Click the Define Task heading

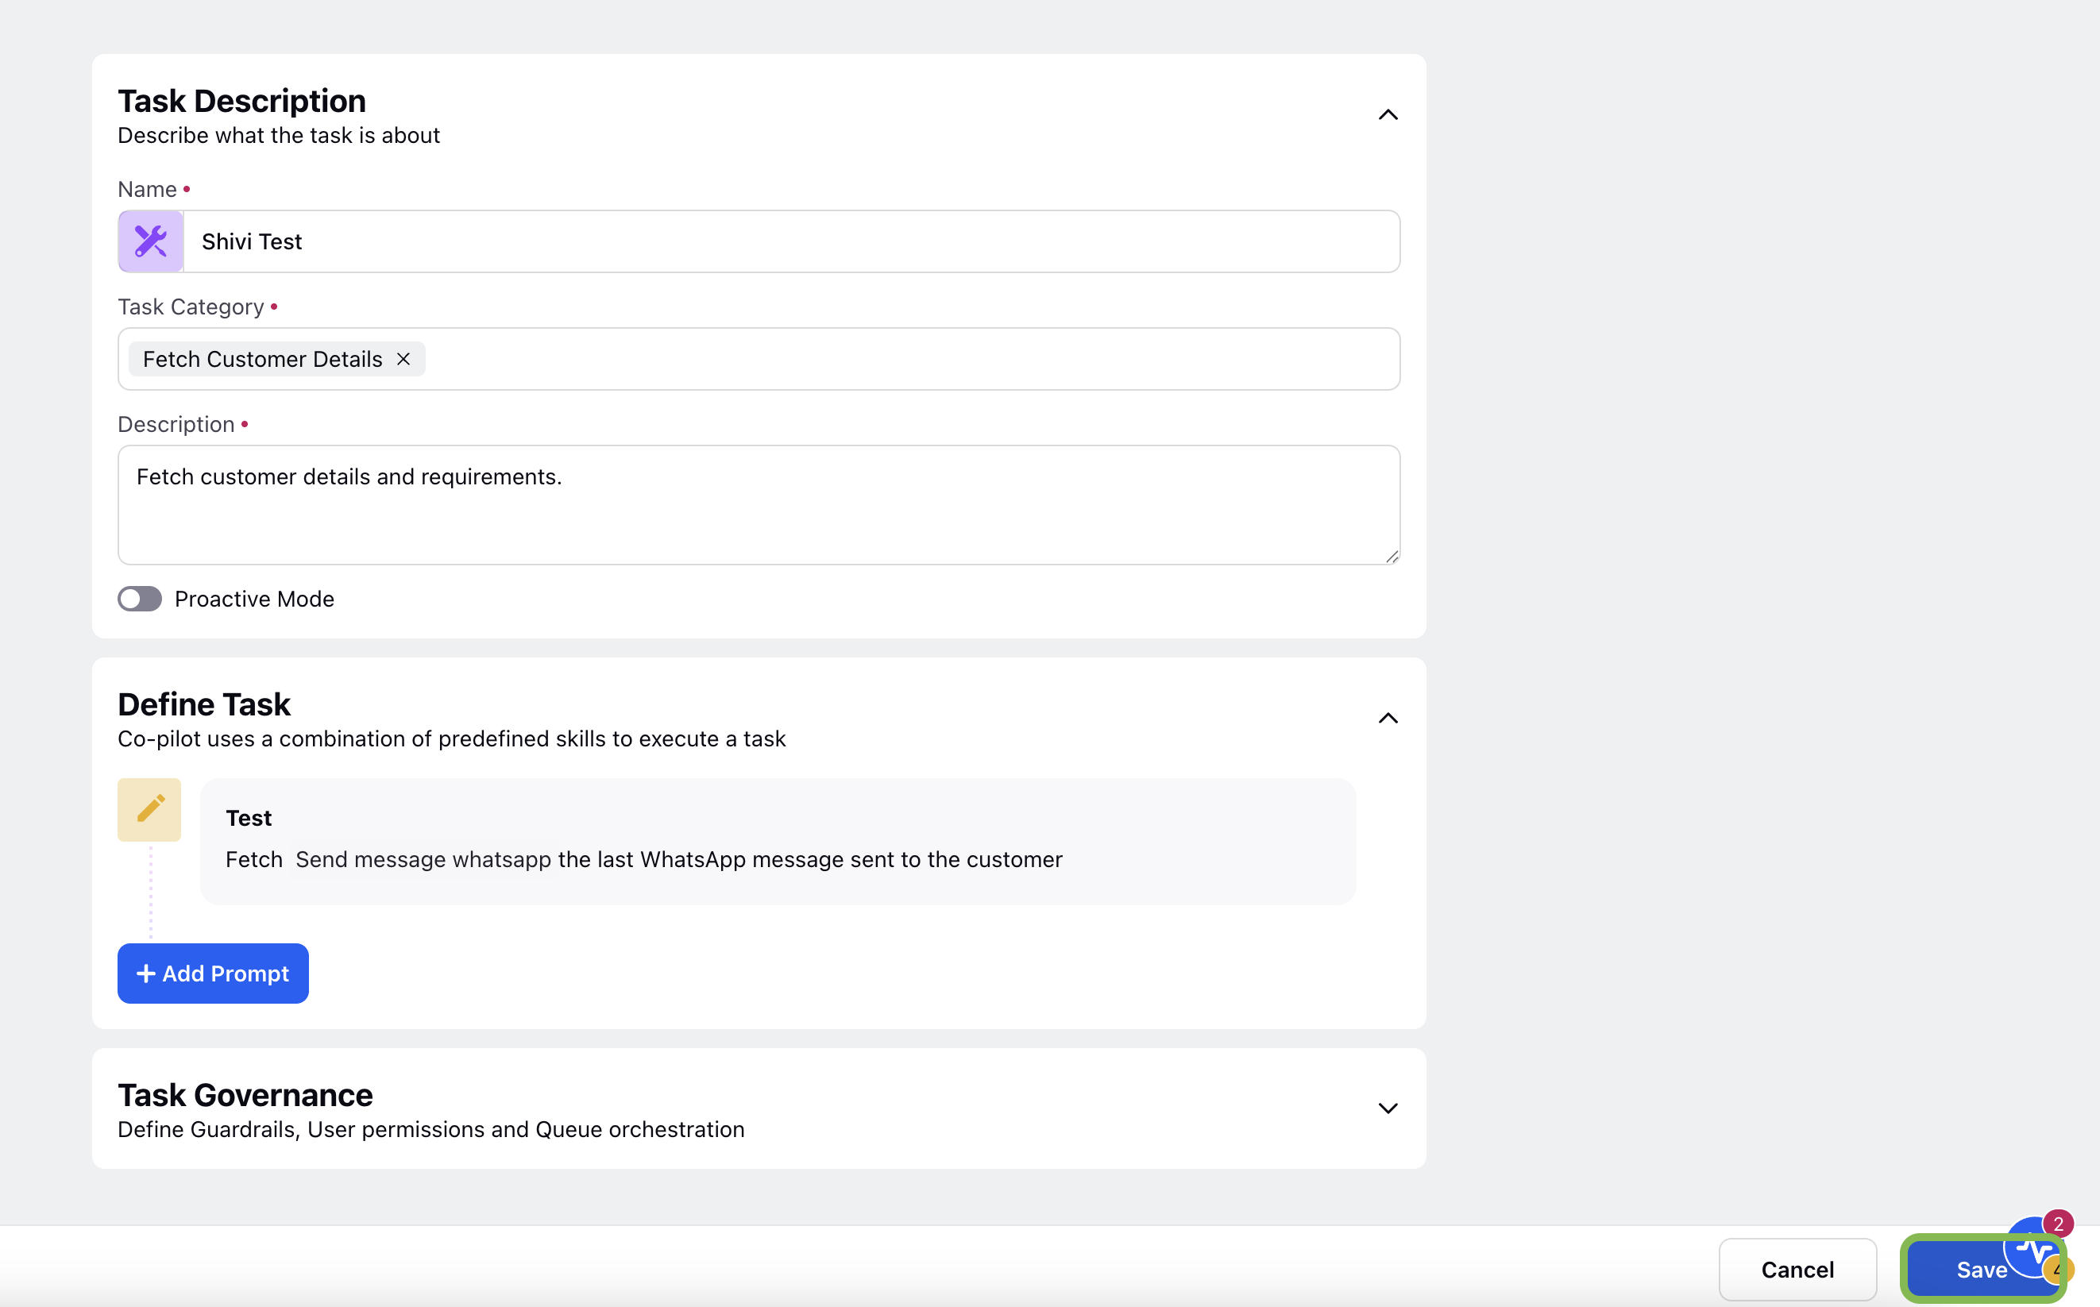click(204, 704)
